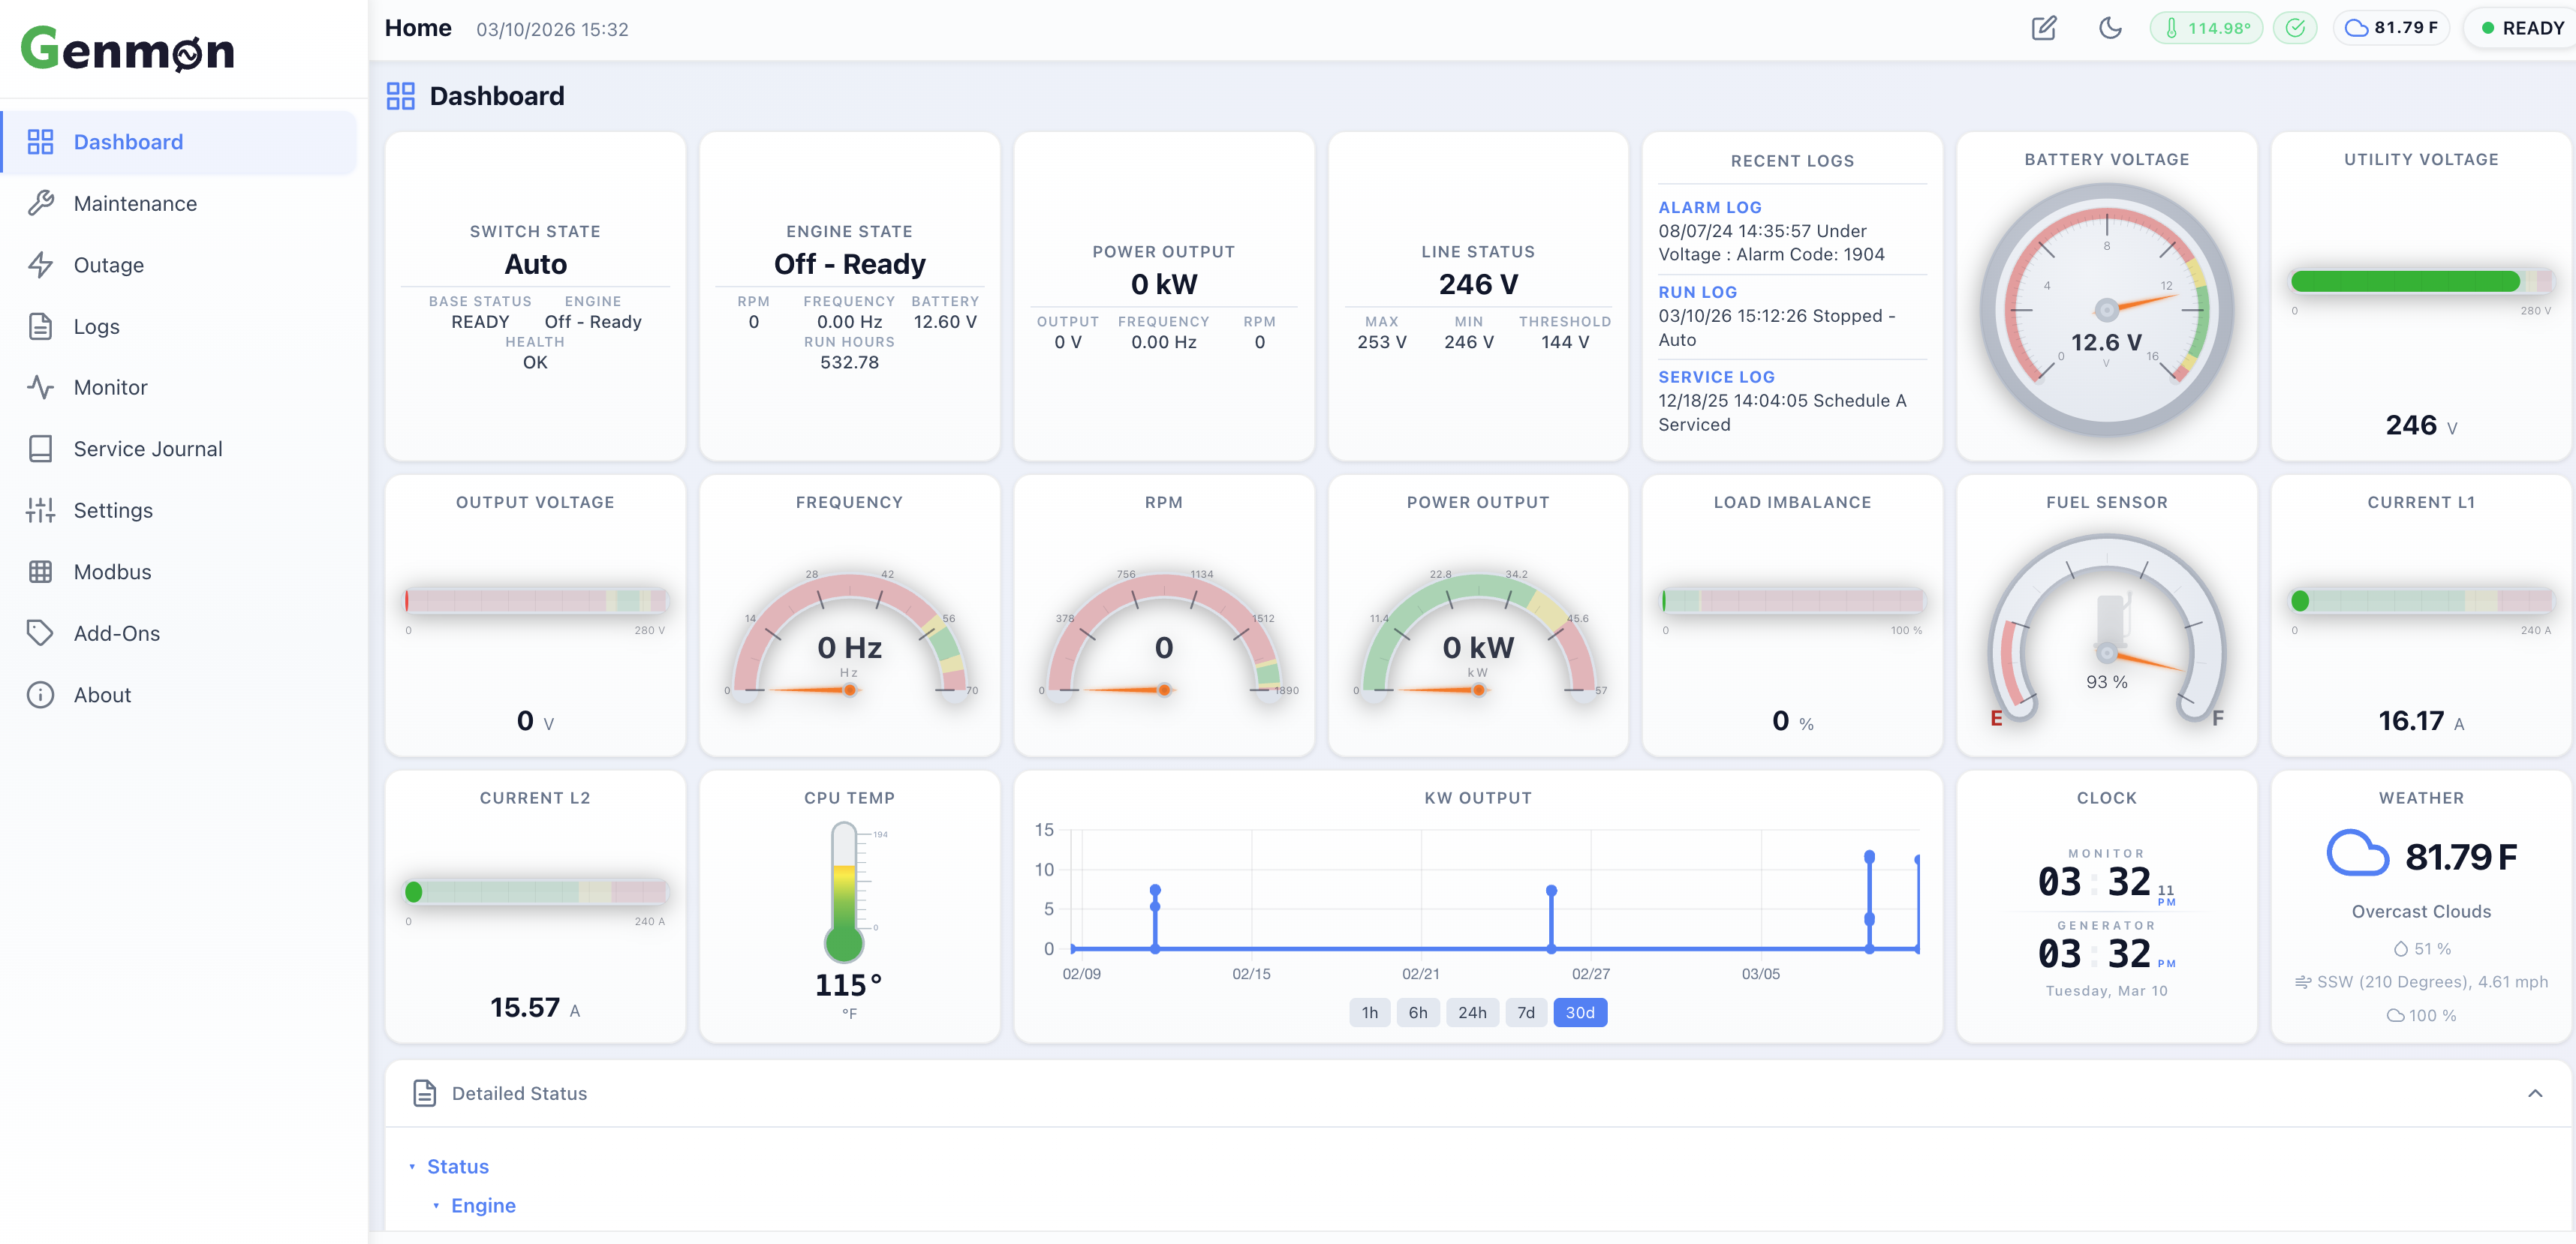Toggle dark mode with the moon icon

(x=2110, y=28)
